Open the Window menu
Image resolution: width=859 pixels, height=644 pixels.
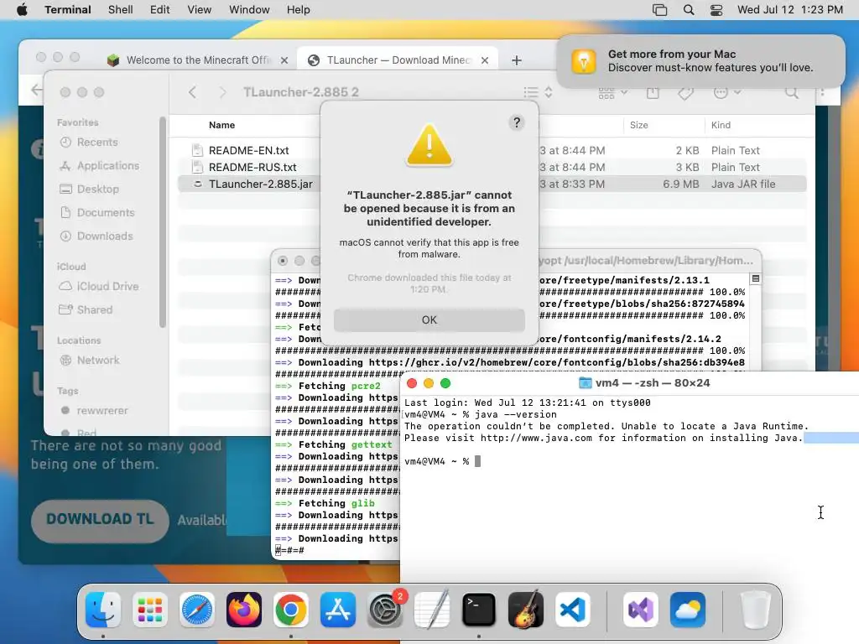249,10
